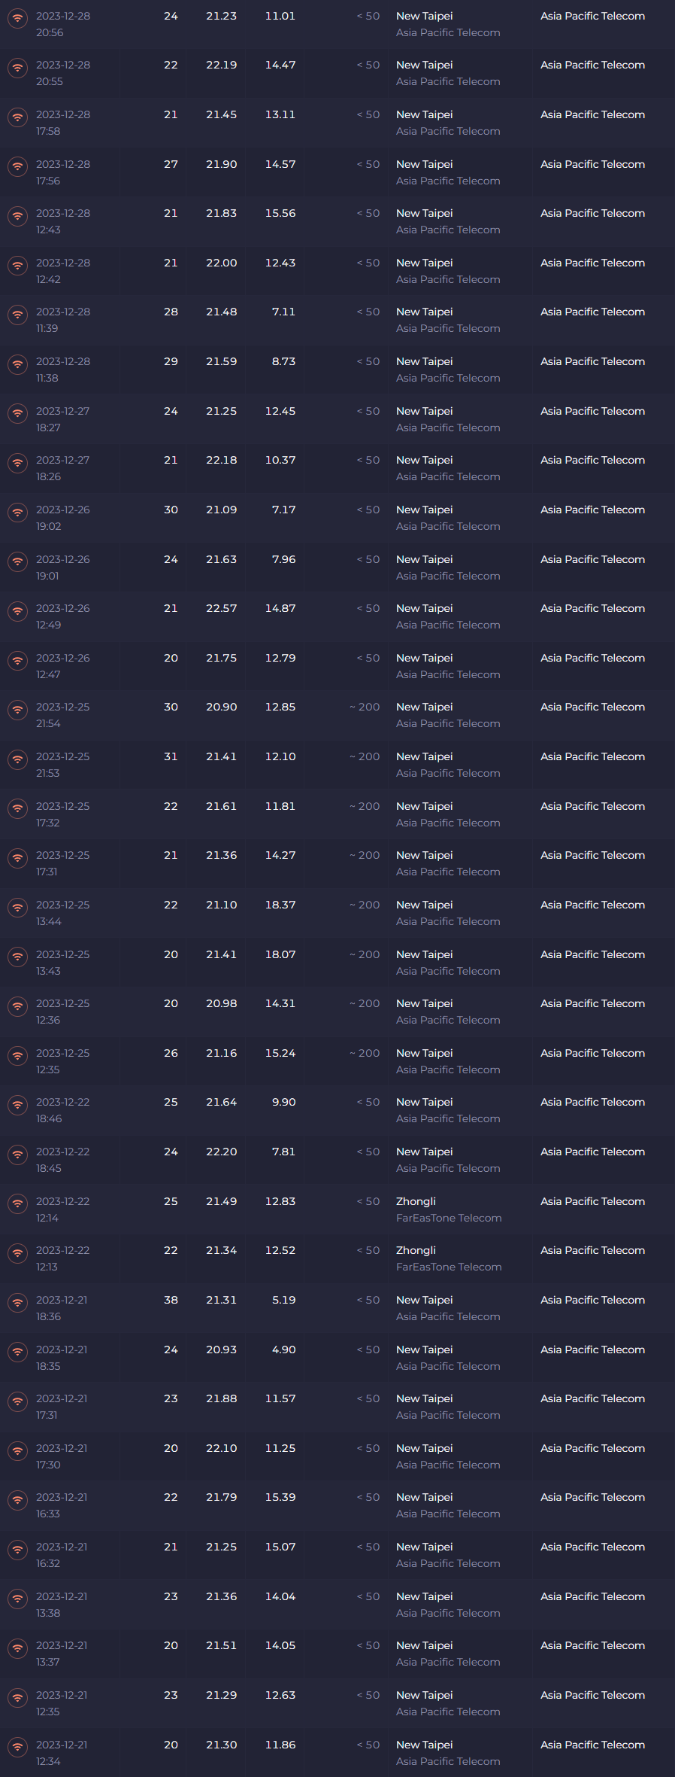The image size is (675, 1777).
Task: Open the 2023-12-28 20:55 test date
Action: click(63, 73)
